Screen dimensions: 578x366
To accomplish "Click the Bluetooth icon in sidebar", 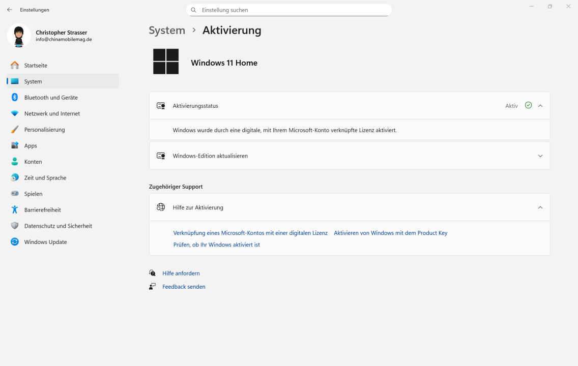I will click(x=15, y=97).
